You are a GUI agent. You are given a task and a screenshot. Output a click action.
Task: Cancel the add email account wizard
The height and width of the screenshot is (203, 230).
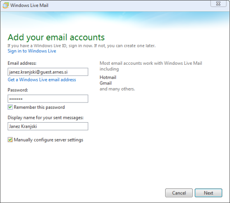tap(179, 193)
